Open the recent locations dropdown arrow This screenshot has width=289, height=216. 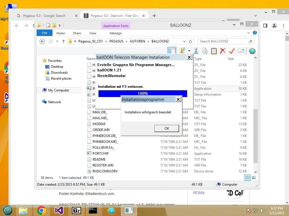[x=57, y=41]
